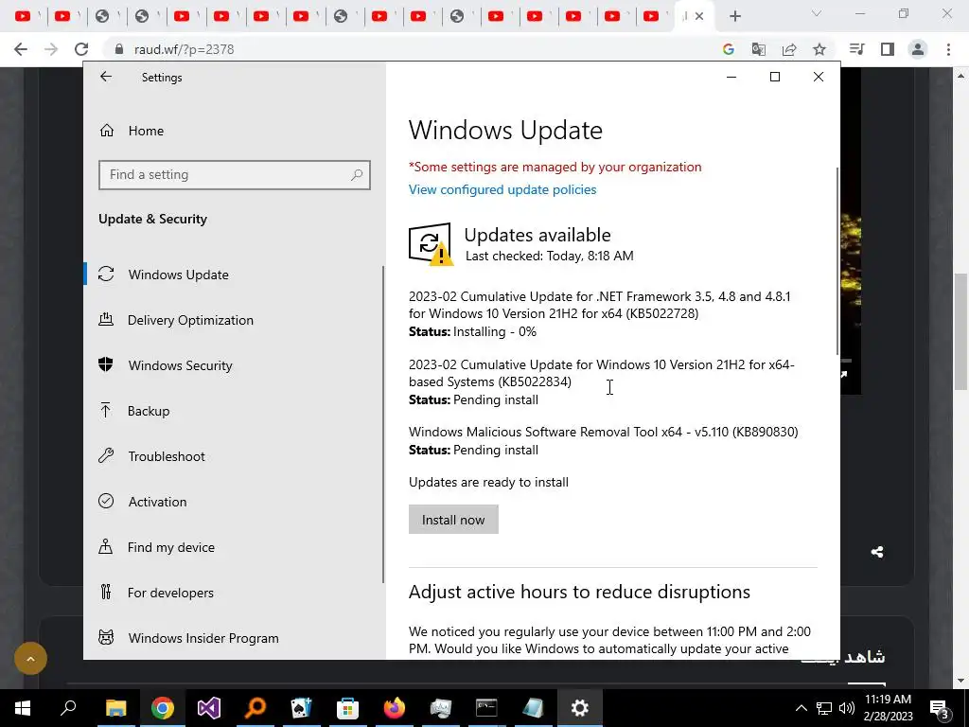969x727 pixels.
Task: Maximize the Settings window
Action: pos(775,77)
